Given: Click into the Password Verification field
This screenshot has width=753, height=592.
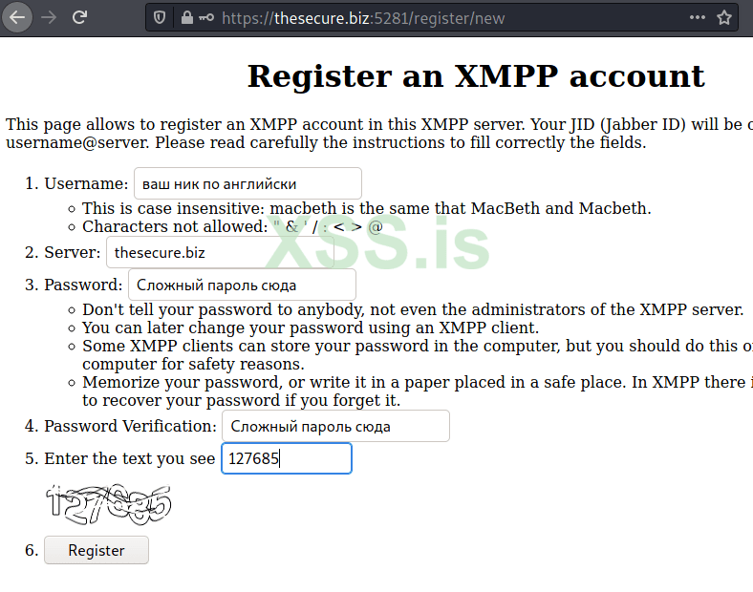Looking at the screenshot, I should click(x=335, y=426).
